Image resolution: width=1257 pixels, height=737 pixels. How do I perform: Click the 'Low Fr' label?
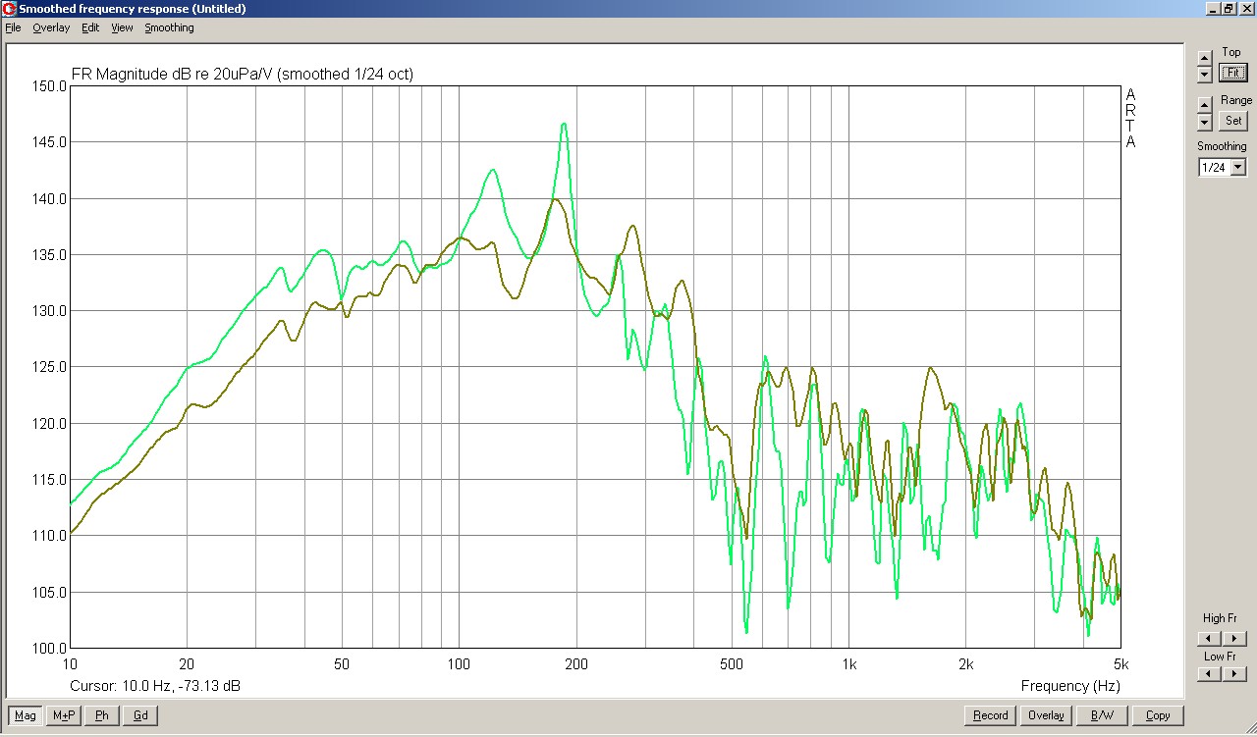[x=1220, y=656]
